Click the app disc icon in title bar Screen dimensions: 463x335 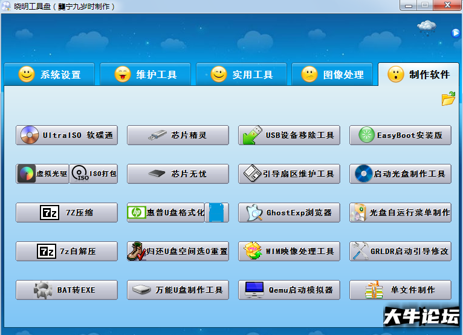(6, 6)
